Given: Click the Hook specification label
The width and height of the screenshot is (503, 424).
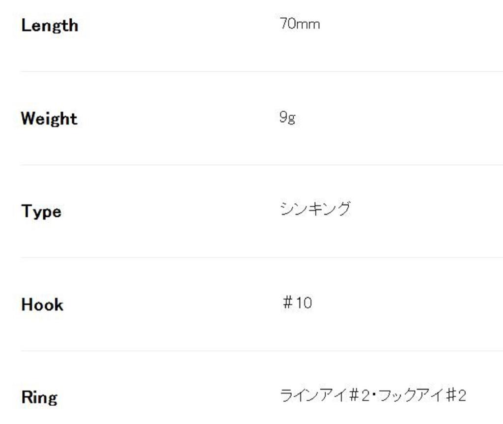Looking at the screenshot, I should tap(42, 305).
